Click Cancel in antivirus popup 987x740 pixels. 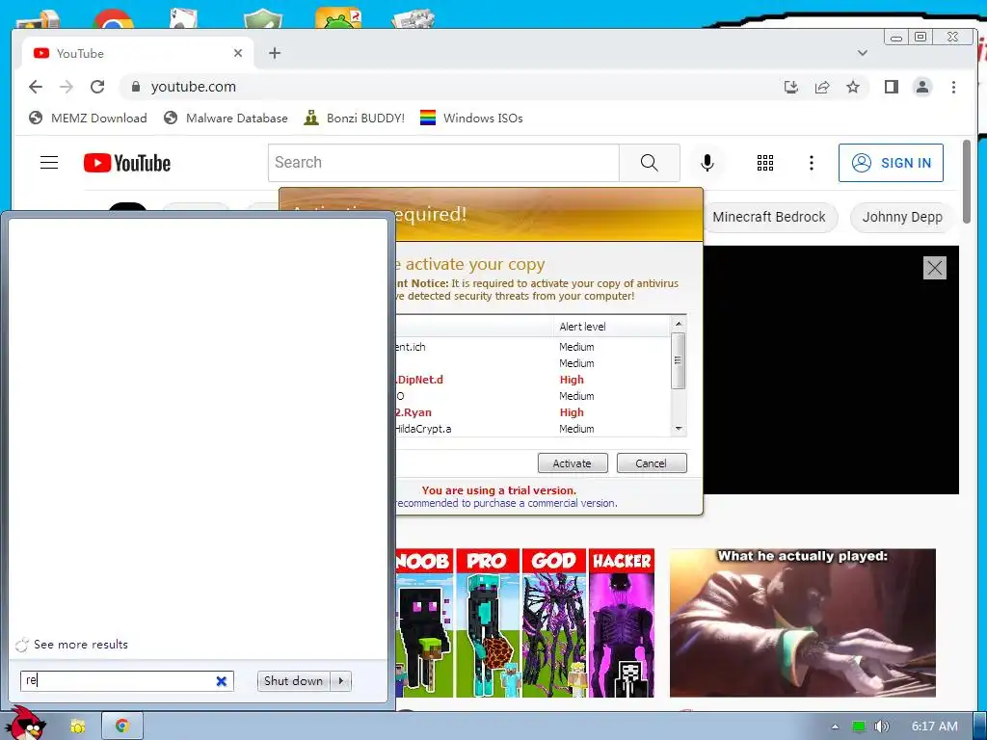coord(652,463)
